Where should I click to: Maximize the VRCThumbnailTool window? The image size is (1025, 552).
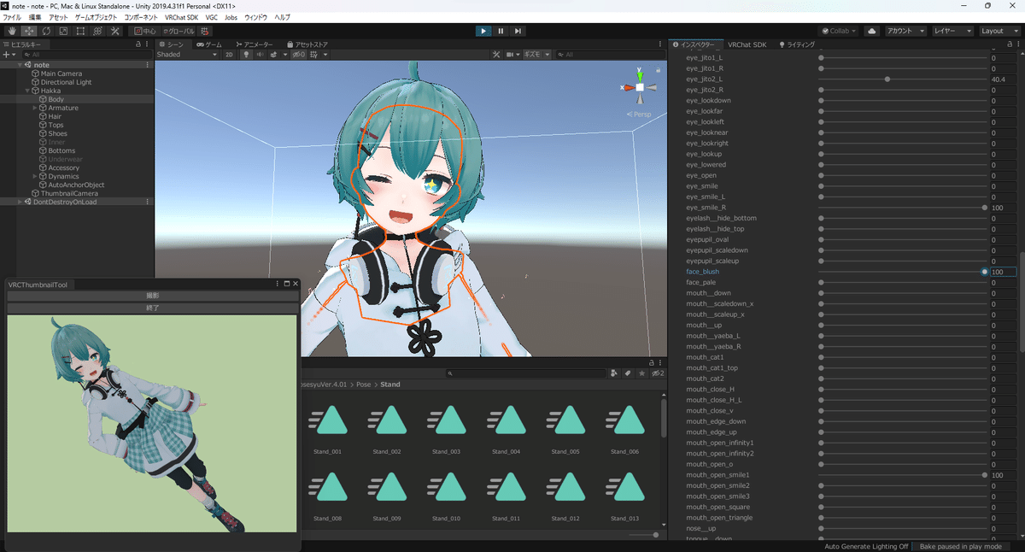tap(287, 284)
